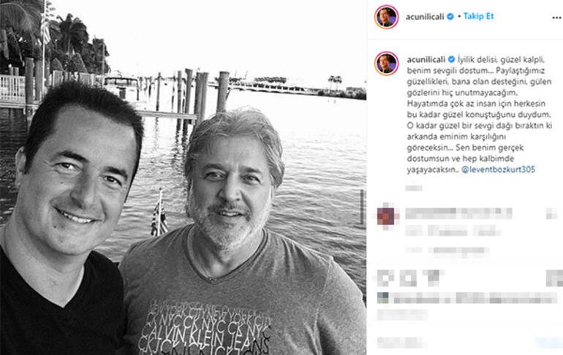Tap the pixelated heart like icon below comments
Screen dimensions: 563x355
pos(385,278)
